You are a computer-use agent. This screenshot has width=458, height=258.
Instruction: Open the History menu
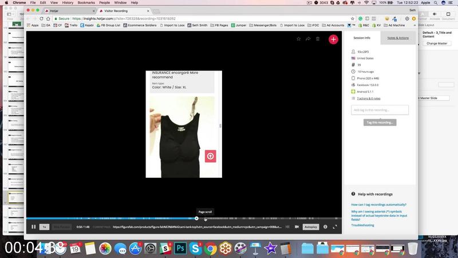pos(68,2)
